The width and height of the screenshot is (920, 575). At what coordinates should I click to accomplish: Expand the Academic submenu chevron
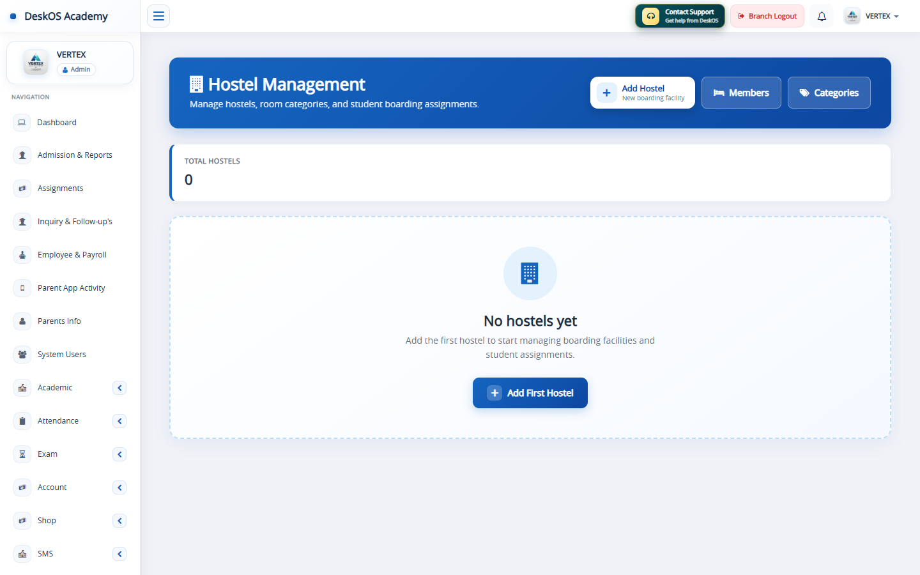click(x=119, y=388)
